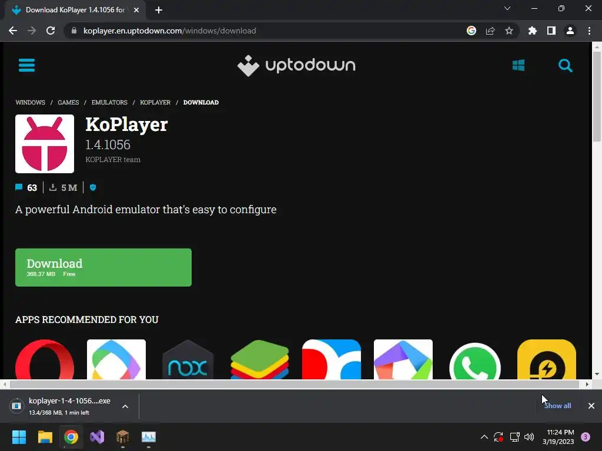Screen dimensions: 602x451
Task: Bookmark this page with the star
Action: (509, 31)
